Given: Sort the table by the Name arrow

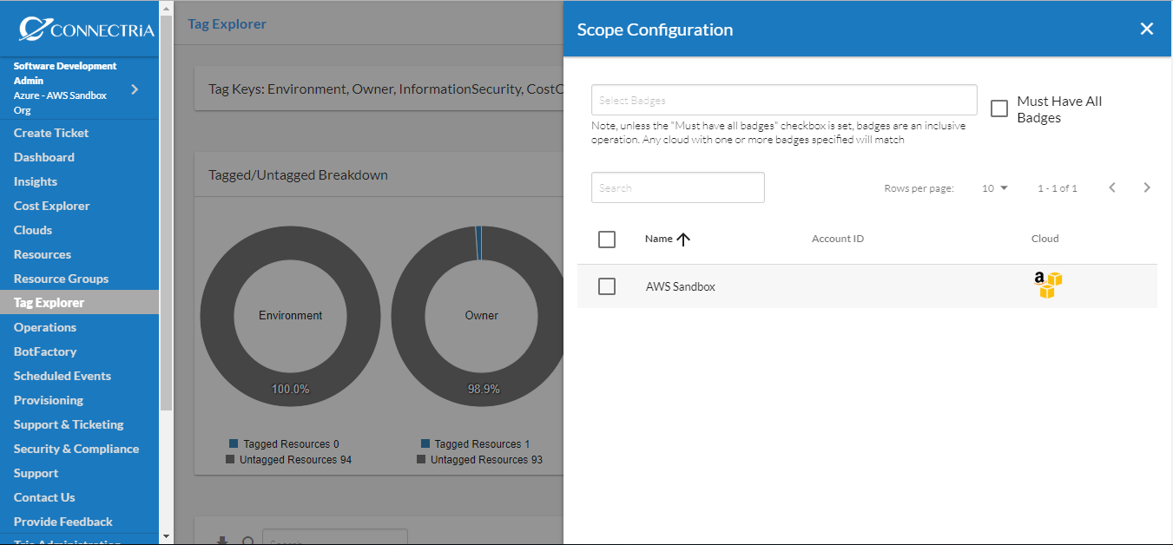Looking at the screenshot, I should click(683, 240).
